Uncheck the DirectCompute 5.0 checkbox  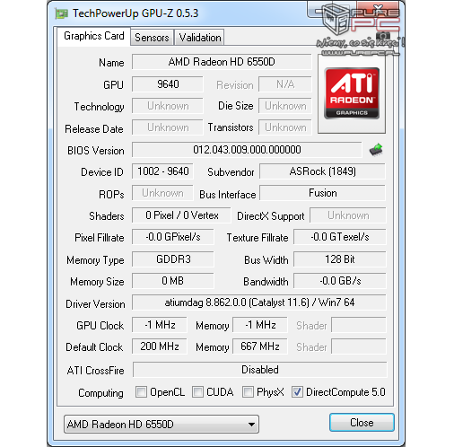pos(297,391)
